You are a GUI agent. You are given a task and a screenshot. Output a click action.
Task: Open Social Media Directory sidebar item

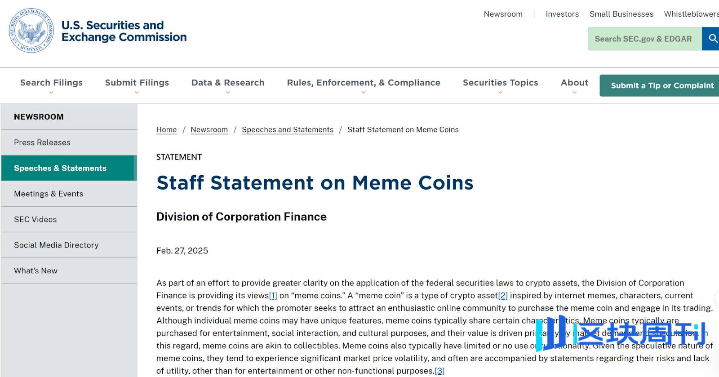pyautogui.click(x=69, y=245)
